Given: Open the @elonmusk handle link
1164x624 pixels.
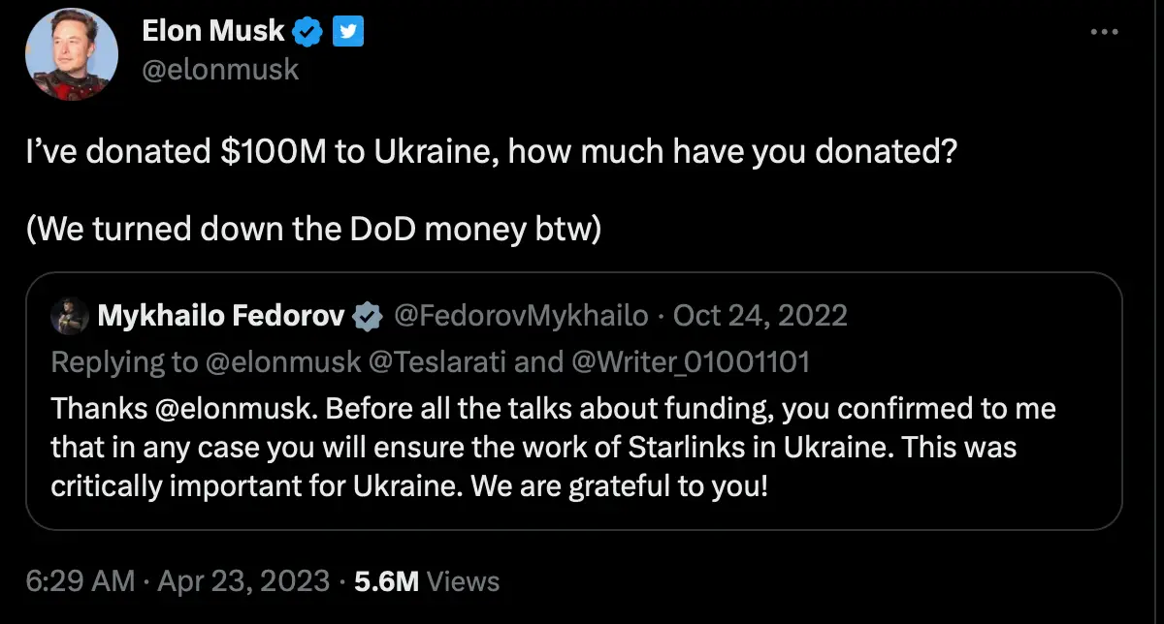Looking at the screenshot, I should click(222, 69).
